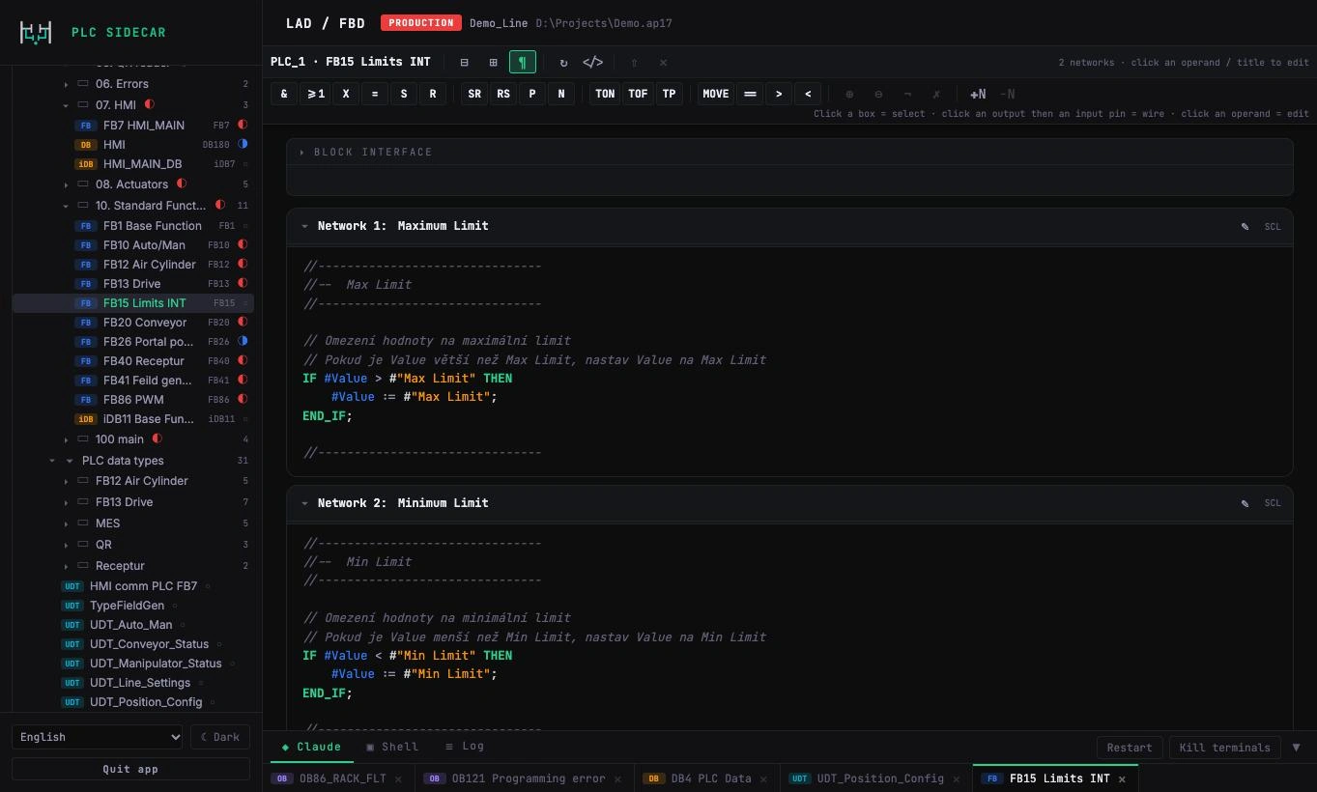The image size is (1317, 792).
Task: Insert the greater-than comparator
Action: [779, 94]
